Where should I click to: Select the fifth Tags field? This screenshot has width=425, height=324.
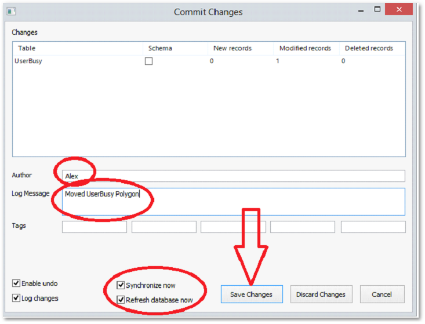373,227
